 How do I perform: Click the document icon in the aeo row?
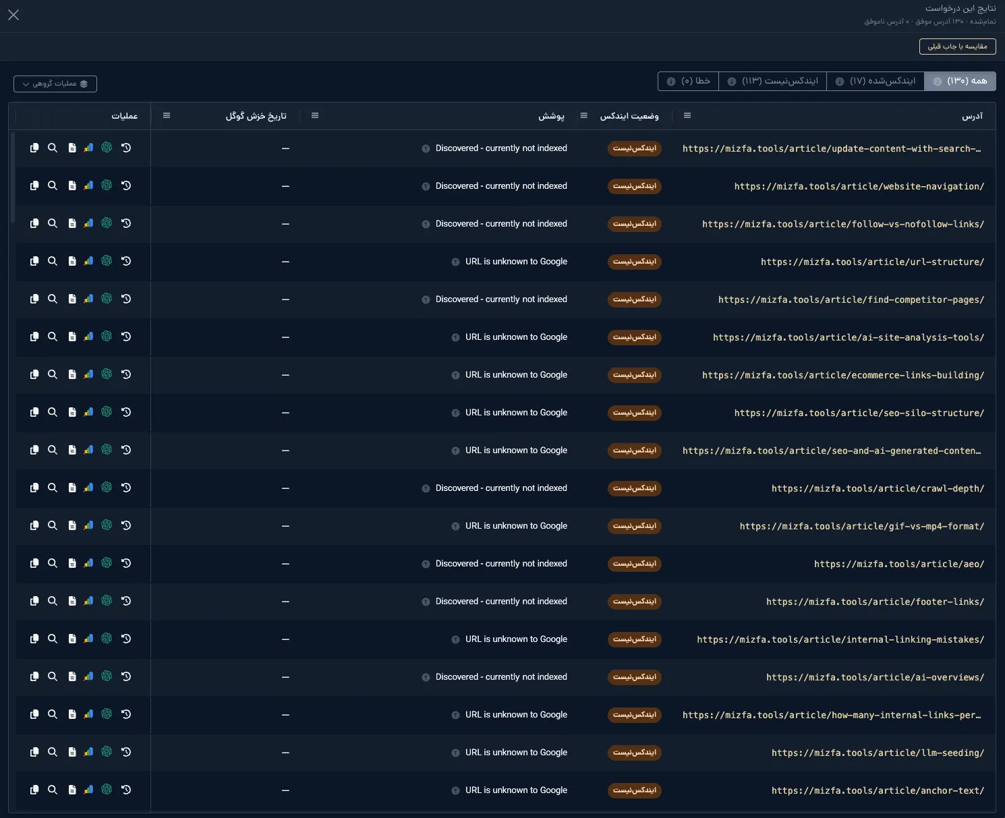[x=72, y=563]
